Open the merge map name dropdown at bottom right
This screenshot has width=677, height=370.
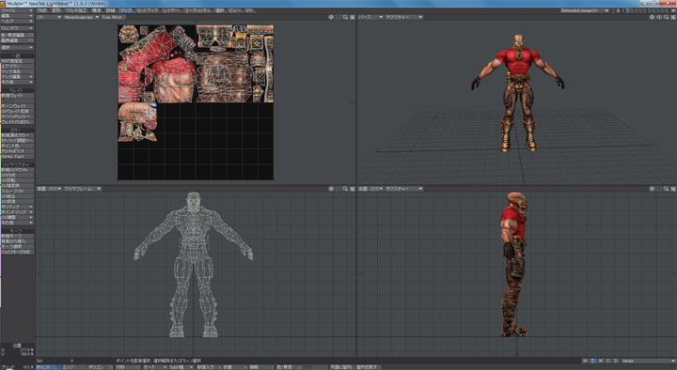(648, 361)
